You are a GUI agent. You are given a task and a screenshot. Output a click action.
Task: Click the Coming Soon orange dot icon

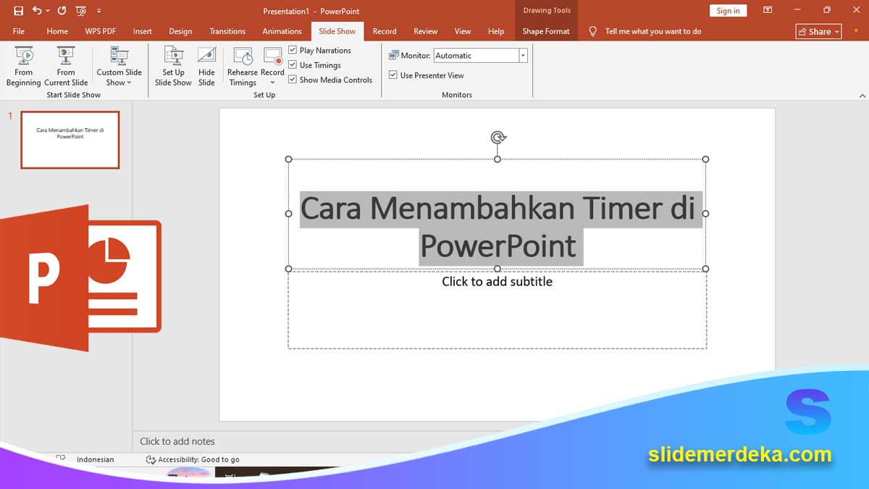[x=856, y=31]
